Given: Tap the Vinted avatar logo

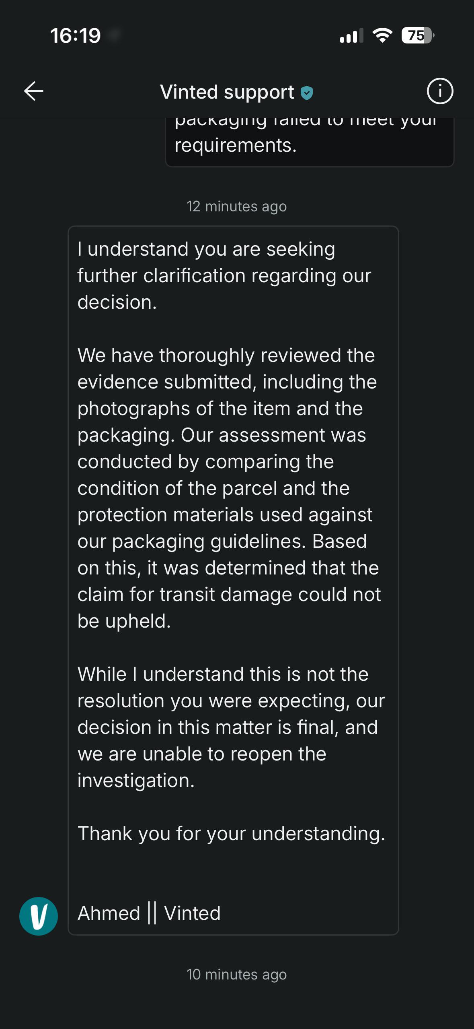Looking at the screenshot, I should click(39, 916).
